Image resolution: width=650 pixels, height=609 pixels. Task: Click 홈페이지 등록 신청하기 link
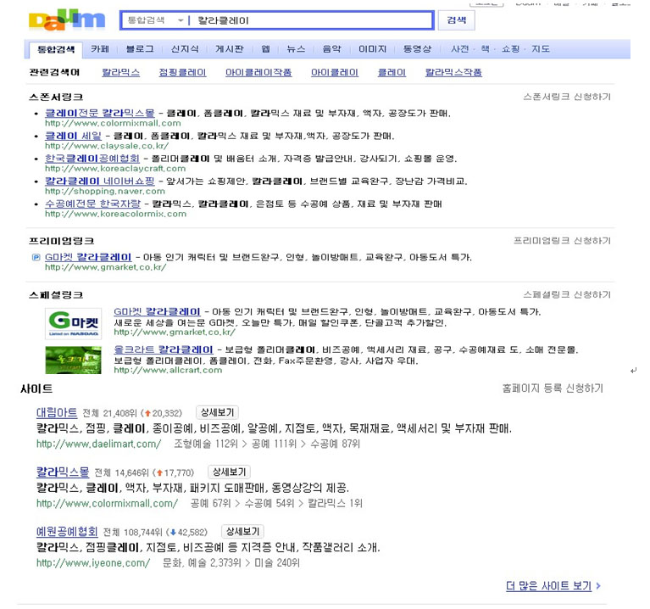click(553, 388)
